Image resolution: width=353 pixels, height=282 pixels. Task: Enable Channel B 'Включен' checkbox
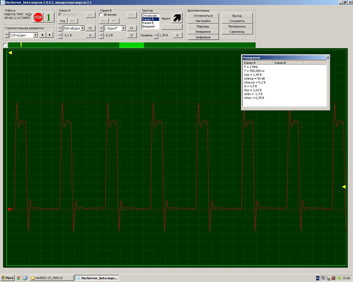[x=101, y=15]
